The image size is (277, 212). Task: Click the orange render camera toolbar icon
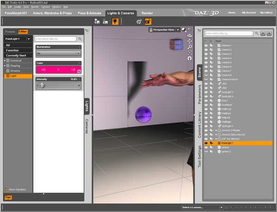pyautogui.click(x=148, y=21)
